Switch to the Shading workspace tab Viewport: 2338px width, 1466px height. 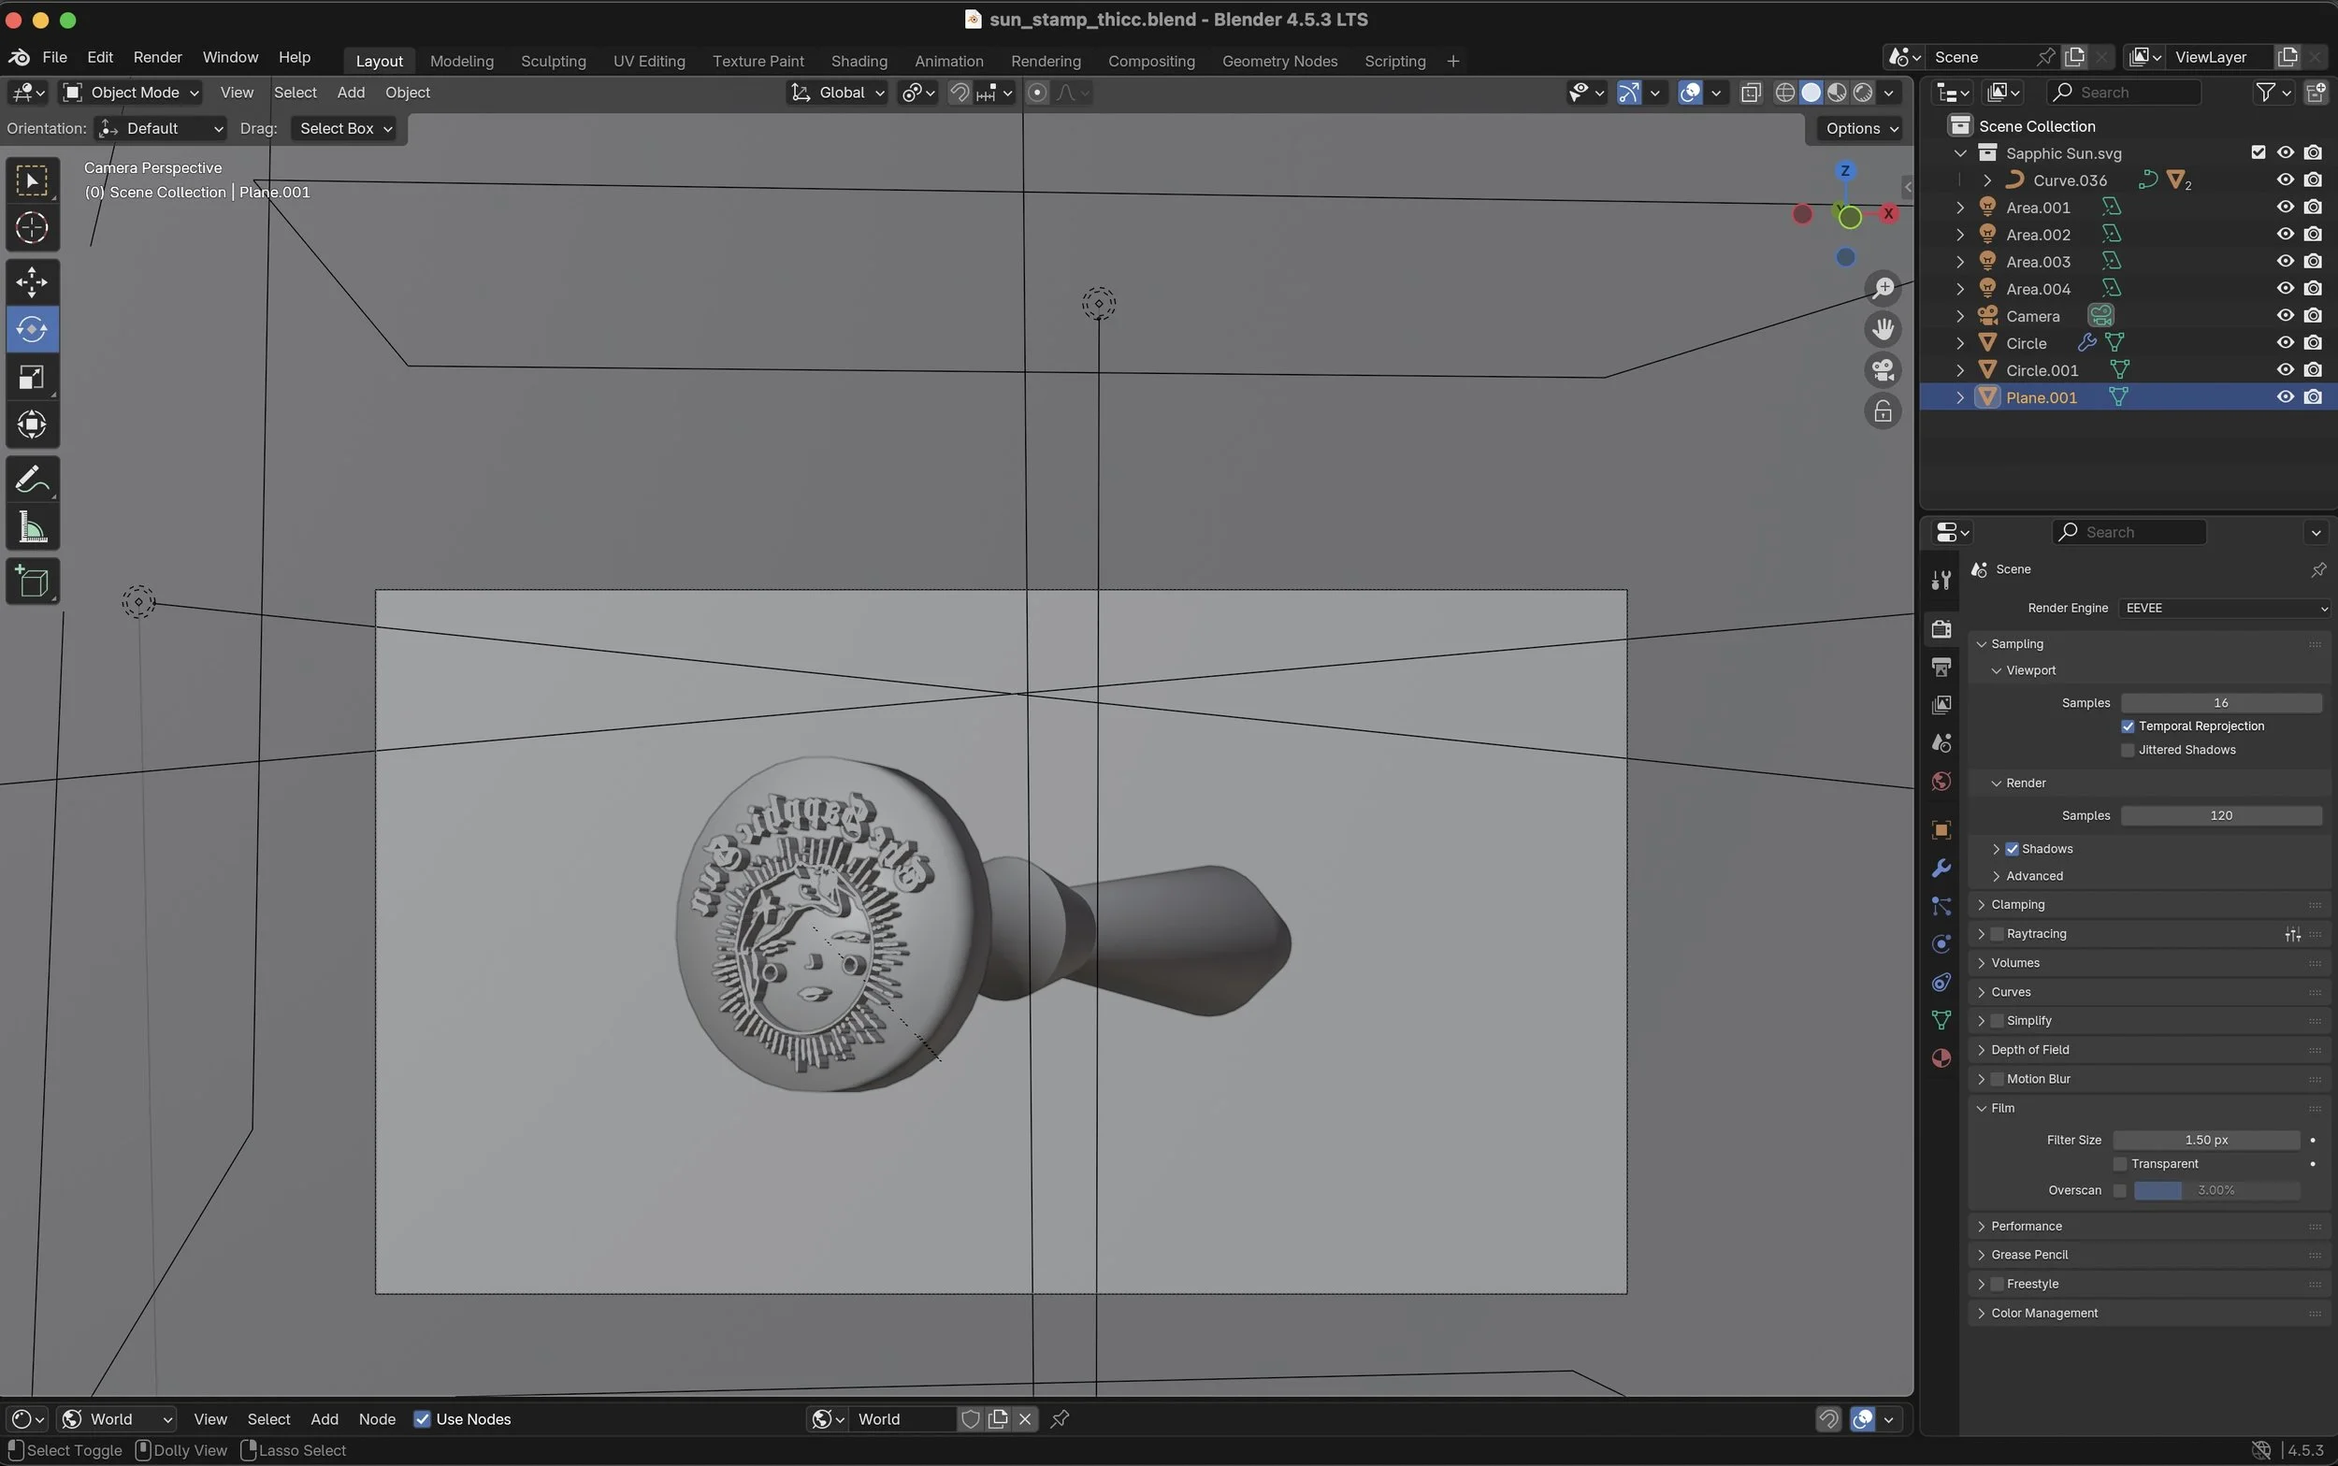pyautogui.click(x=859, y=61)
